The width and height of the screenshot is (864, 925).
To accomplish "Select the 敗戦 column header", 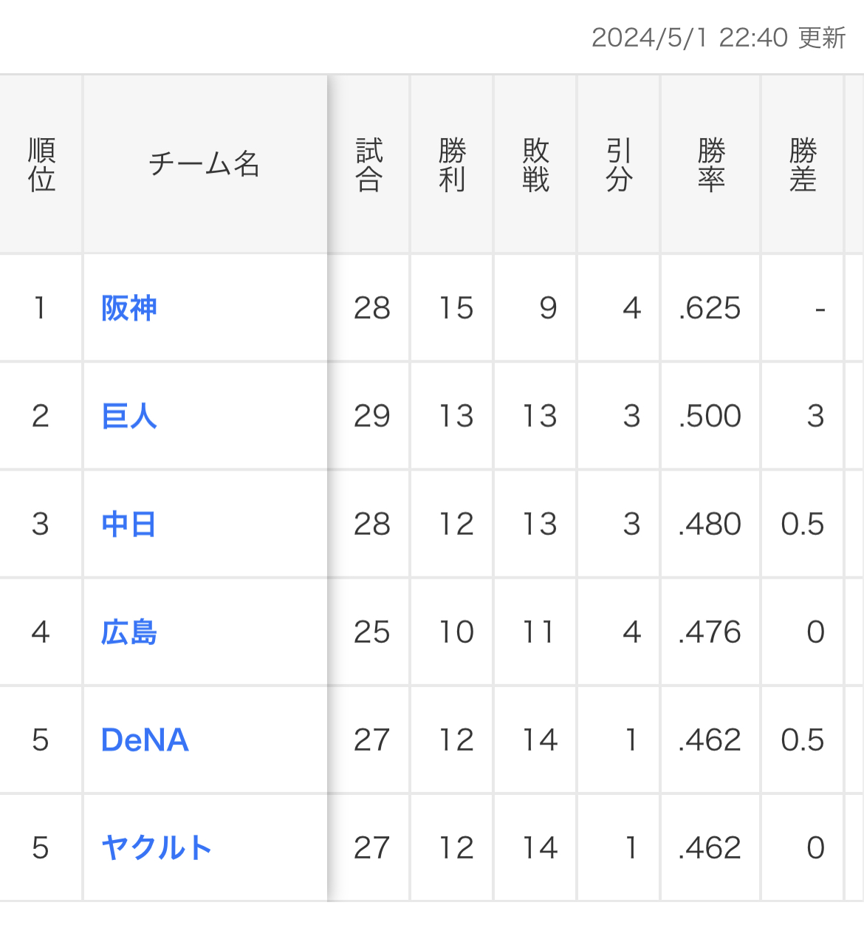I will [x=535, y=164].
